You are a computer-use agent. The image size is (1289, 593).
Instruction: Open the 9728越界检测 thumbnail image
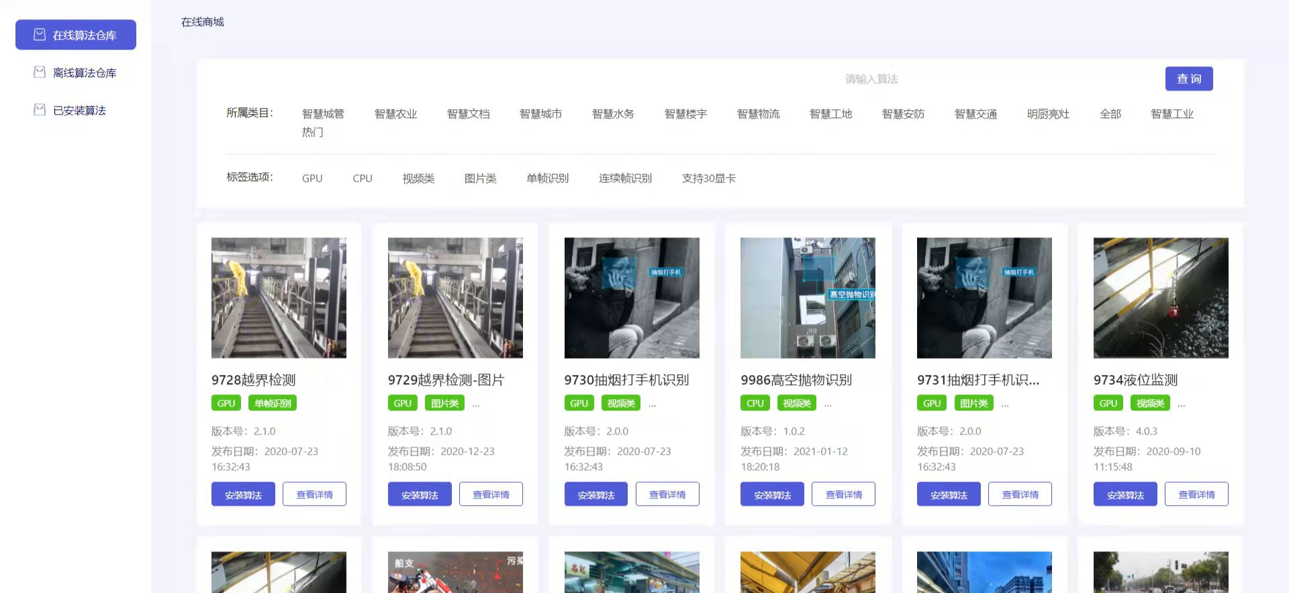[x=279, y=298]
